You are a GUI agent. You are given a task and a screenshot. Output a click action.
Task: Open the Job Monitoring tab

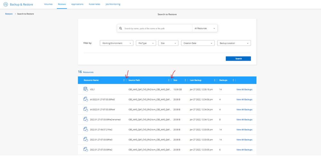coord(112,4)
